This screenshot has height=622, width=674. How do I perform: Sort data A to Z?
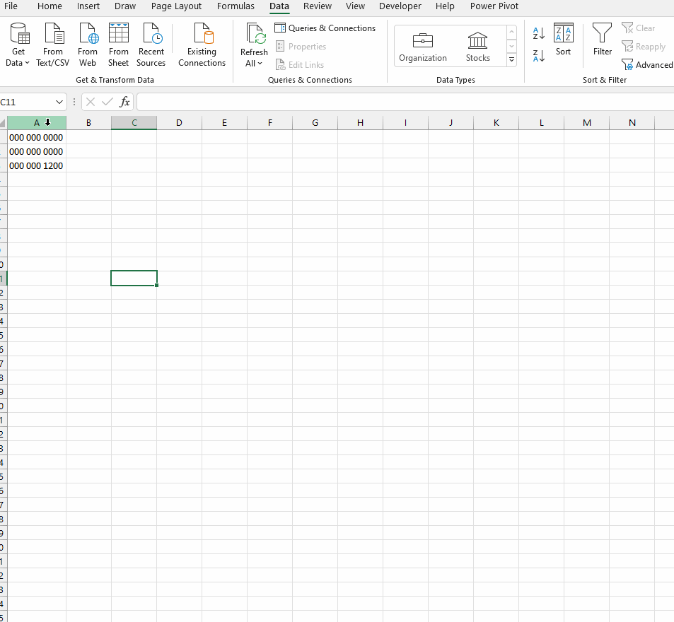(538, 33)
